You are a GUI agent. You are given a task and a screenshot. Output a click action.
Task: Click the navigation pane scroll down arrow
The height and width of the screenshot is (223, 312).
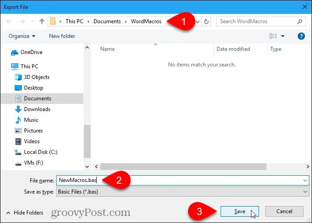(x=87, y=167)
